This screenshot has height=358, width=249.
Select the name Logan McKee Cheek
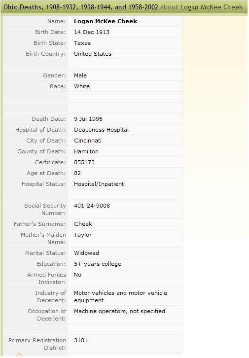tap(106, 21)
